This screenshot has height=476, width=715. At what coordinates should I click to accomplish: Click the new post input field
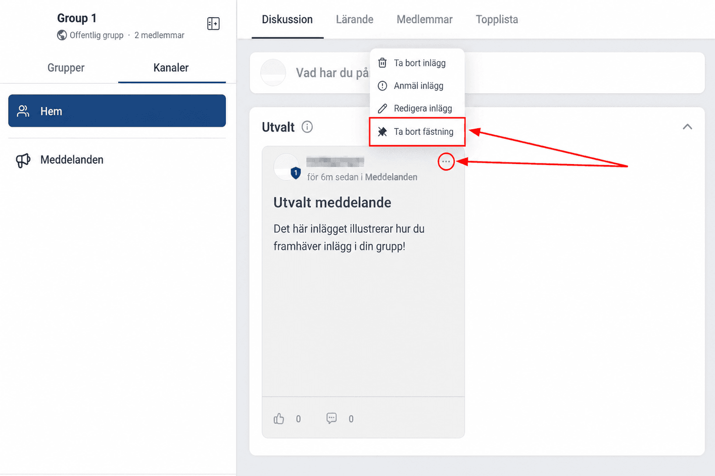point(477,73)
